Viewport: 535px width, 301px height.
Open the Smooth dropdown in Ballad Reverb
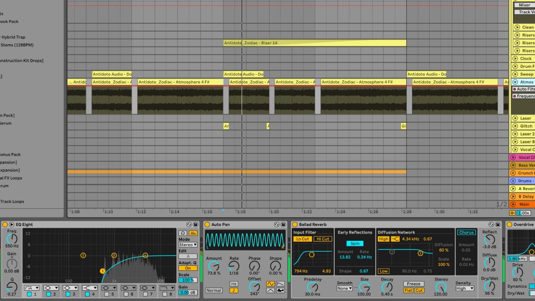[344, 288]
